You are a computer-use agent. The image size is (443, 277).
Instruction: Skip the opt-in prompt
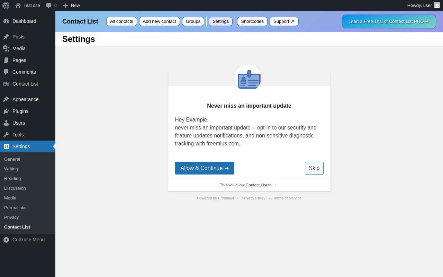pyautogui.click(x=314, y=168)
